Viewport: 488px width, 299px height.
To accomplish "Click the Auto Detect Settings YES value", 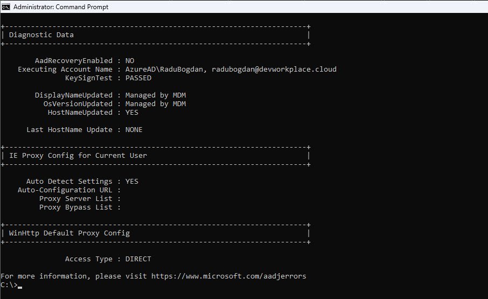I will [132, 182].
